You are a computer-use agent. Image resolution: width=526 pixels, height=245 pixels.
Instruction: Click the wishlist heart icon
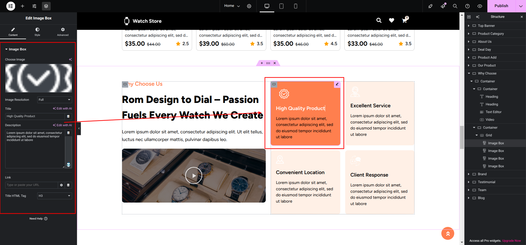pos(391,21)
